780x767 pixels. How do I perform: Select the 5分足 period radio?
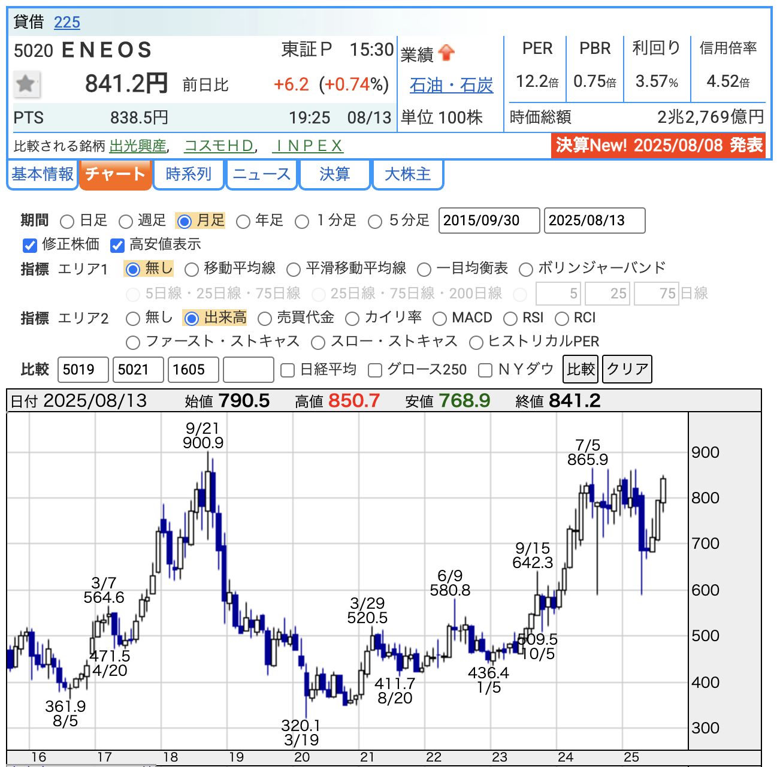pyautogui.click(x=375, y=222)
